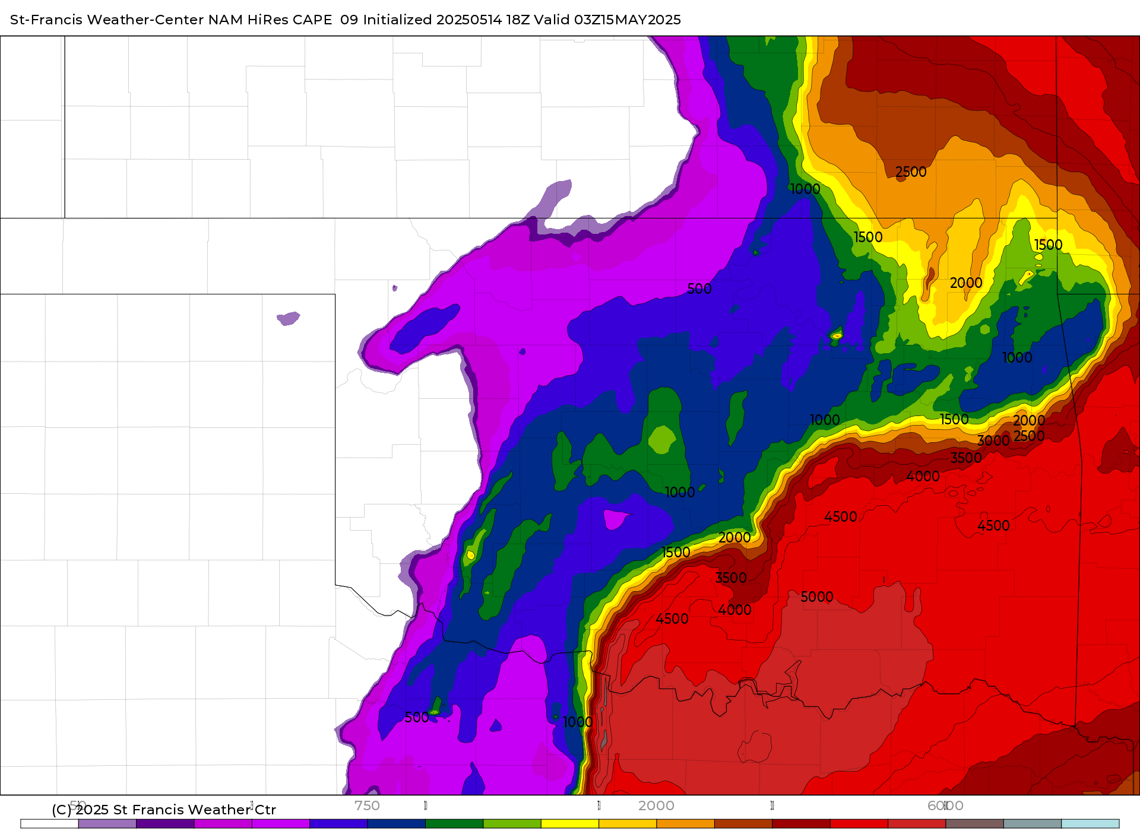Viewport: 1140px width, 831px height.
Task: Click the lavender swatch in the legend bar
Action: [x=107, y=824]
